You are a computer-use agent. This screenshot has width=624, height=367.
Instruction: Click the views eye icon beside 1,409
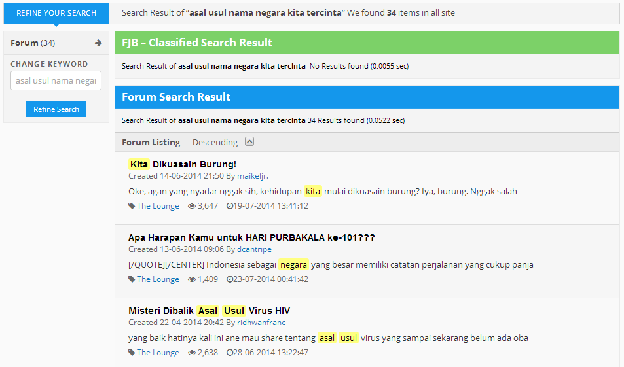(192, 279)
